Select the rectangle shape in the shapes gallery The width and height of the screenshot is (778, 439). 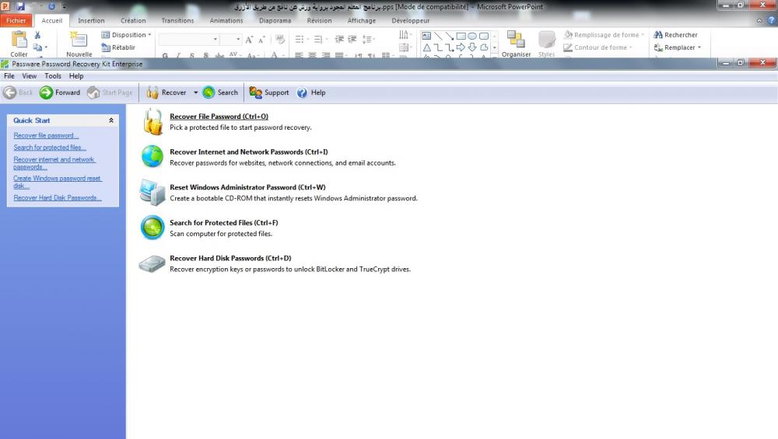click(x=461, y=37)
